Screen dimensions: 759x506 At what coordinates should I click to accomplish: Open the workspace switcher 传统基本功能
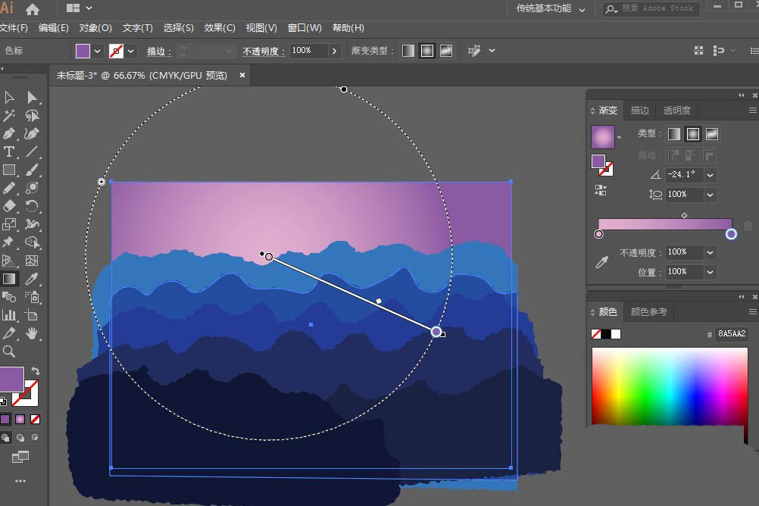point(551,9)
